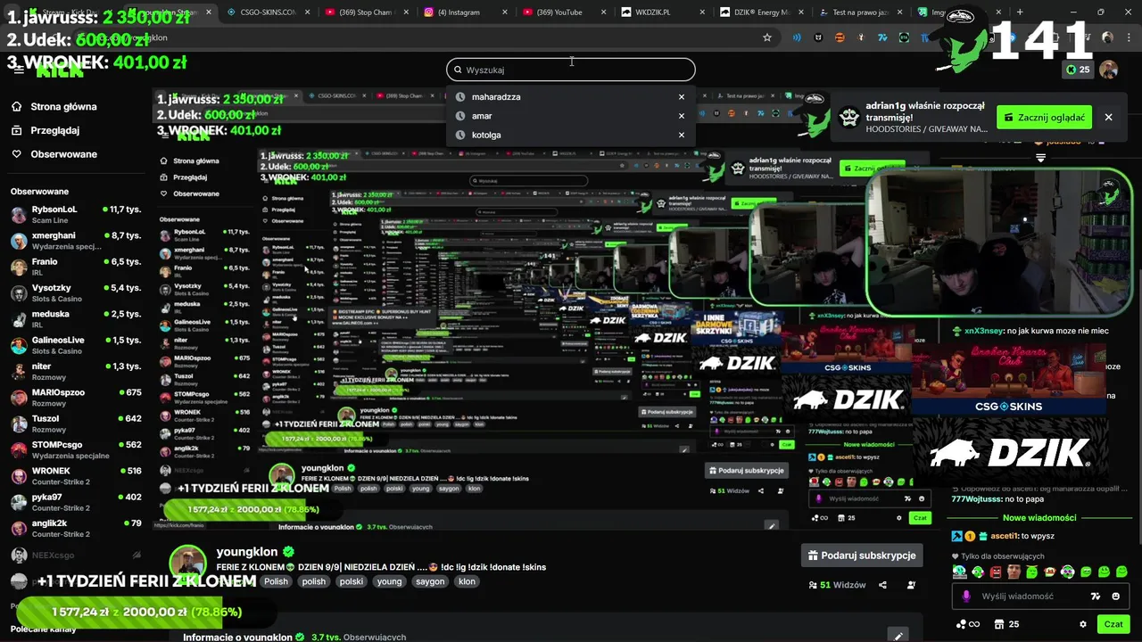The width and height of the screenshot is (1142, 642).
Task: Click asceti1 username in chat
Action: pos(1004,536)
